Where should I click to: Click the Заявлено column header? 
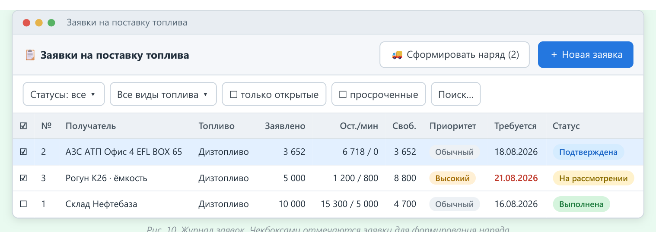pyautogui.click(x=285, y=126)
